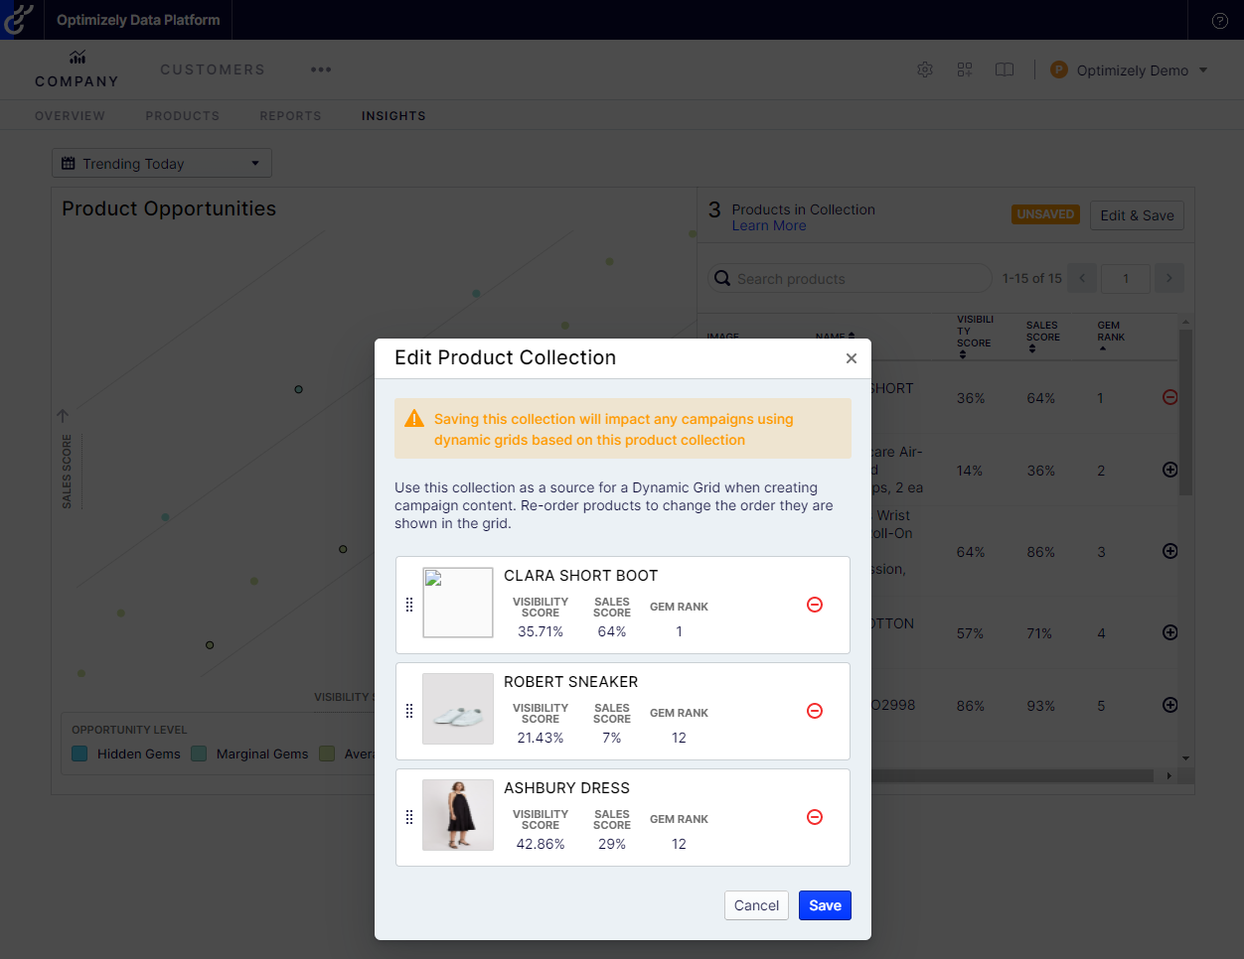The width and height of the screenshot is (1244, 959).
Task: Click Cancel in the dialog
Action: coord(756,905)
